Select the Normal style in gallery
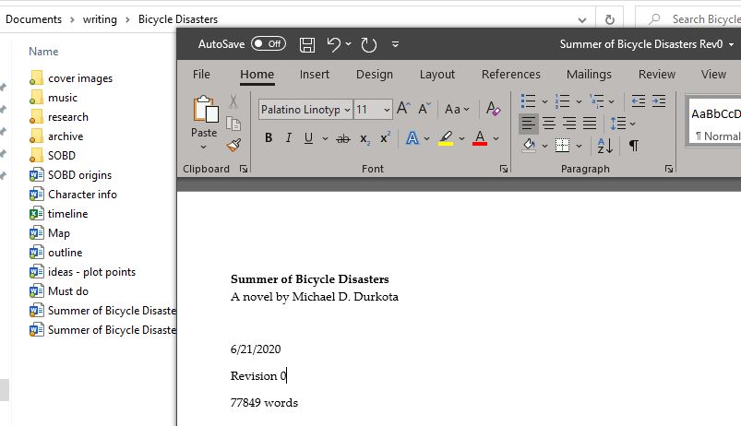This screenshot has width=741, height=426. pos(716,123)
